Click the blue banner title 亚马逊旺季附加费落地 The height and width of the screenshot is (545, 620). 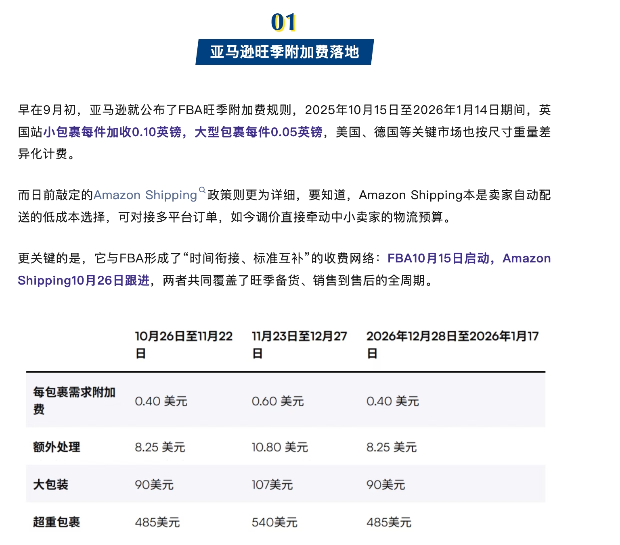click(285, 52)
